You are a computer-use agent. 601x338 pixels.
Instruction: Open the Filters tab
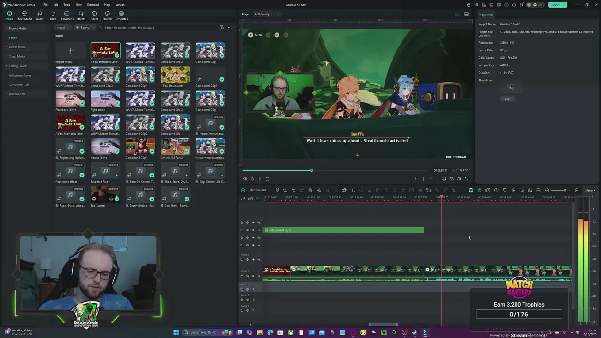94,16
